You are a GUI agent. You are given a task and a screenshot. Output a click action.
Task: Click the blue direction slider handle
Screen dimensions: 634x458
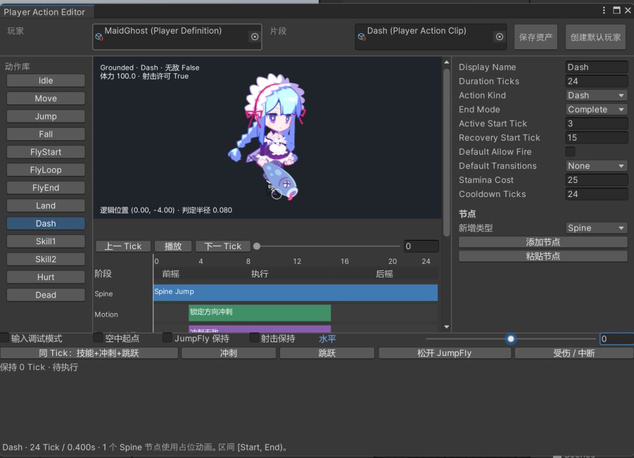(511, 338)
